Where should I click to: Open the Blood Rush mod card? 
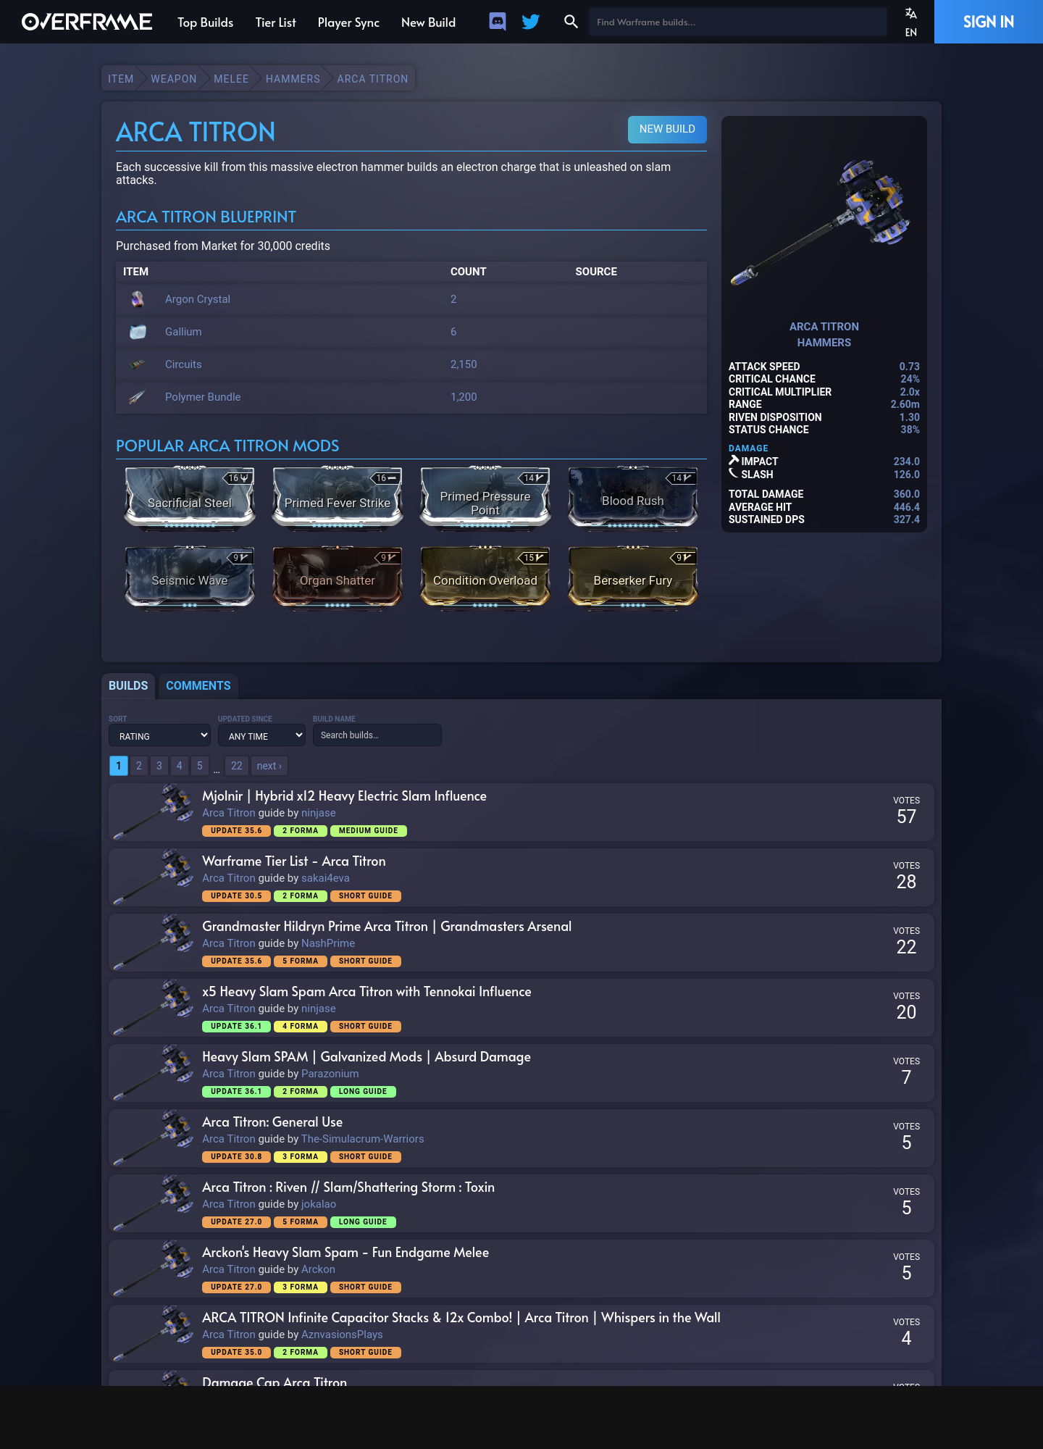click(x=633, y=498)
